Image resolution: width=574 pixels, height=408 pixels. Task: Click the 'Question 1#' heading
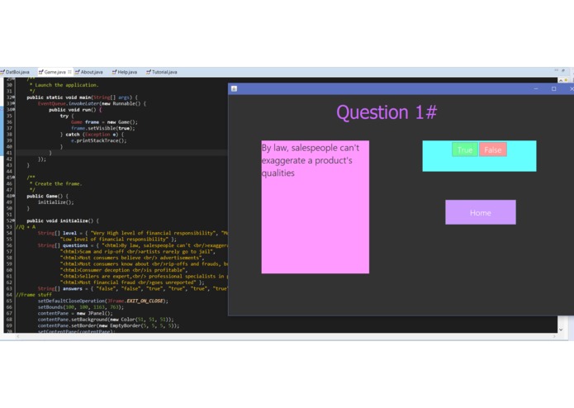point(387,112)
